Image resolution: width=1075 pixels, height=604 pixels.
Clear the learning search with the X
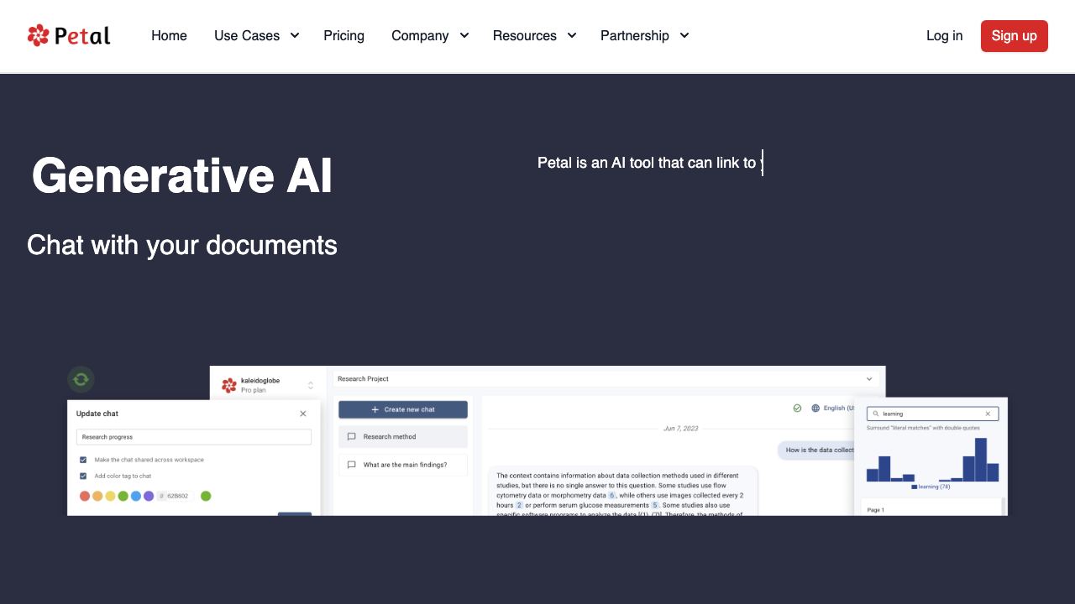pos(988,414)
